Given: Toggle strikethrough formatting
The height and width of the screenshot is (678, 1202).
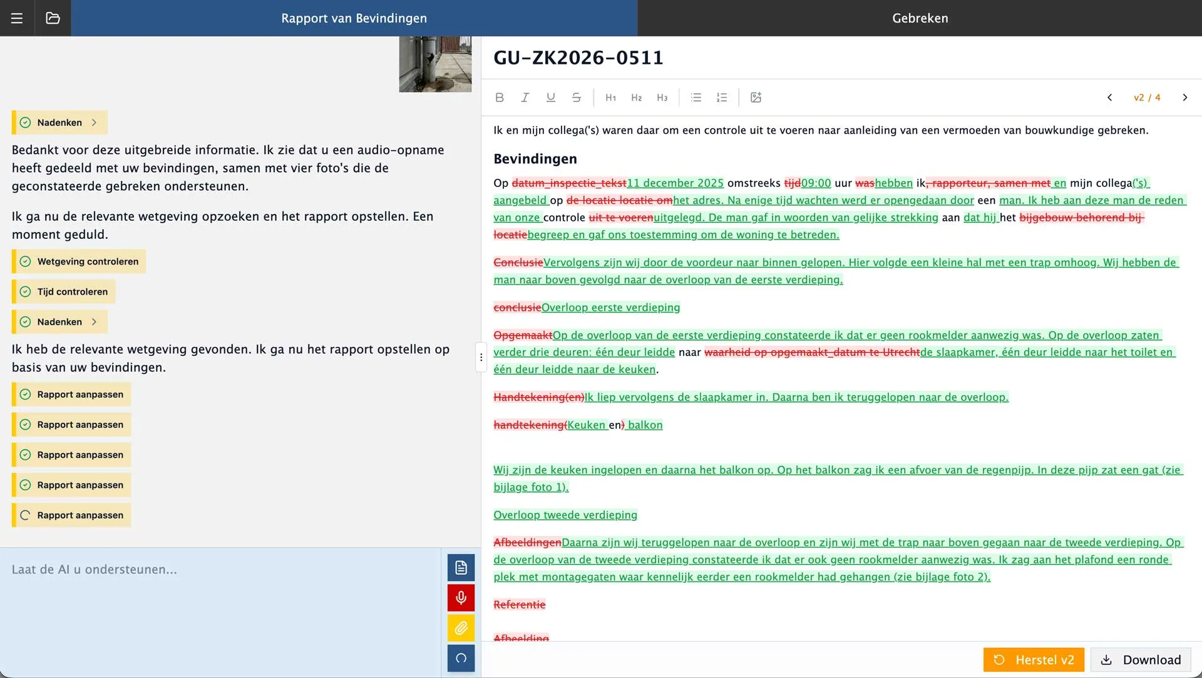Looking at the screenshot, I should coord(577,98).
